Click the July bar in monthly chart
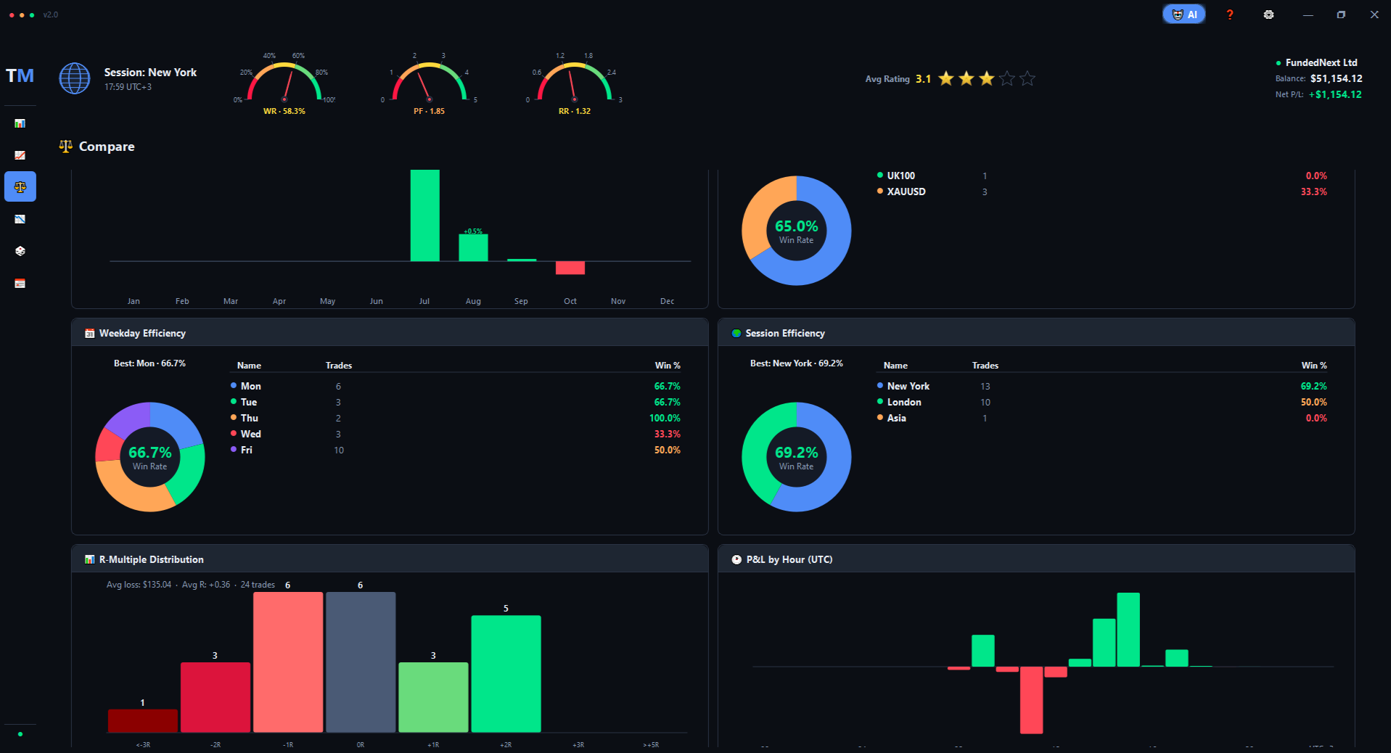 424,215
